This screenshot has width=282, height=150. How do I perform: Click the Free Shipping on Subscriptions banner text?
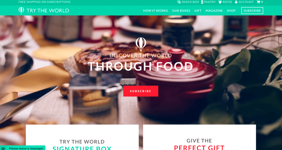(44, 2)
